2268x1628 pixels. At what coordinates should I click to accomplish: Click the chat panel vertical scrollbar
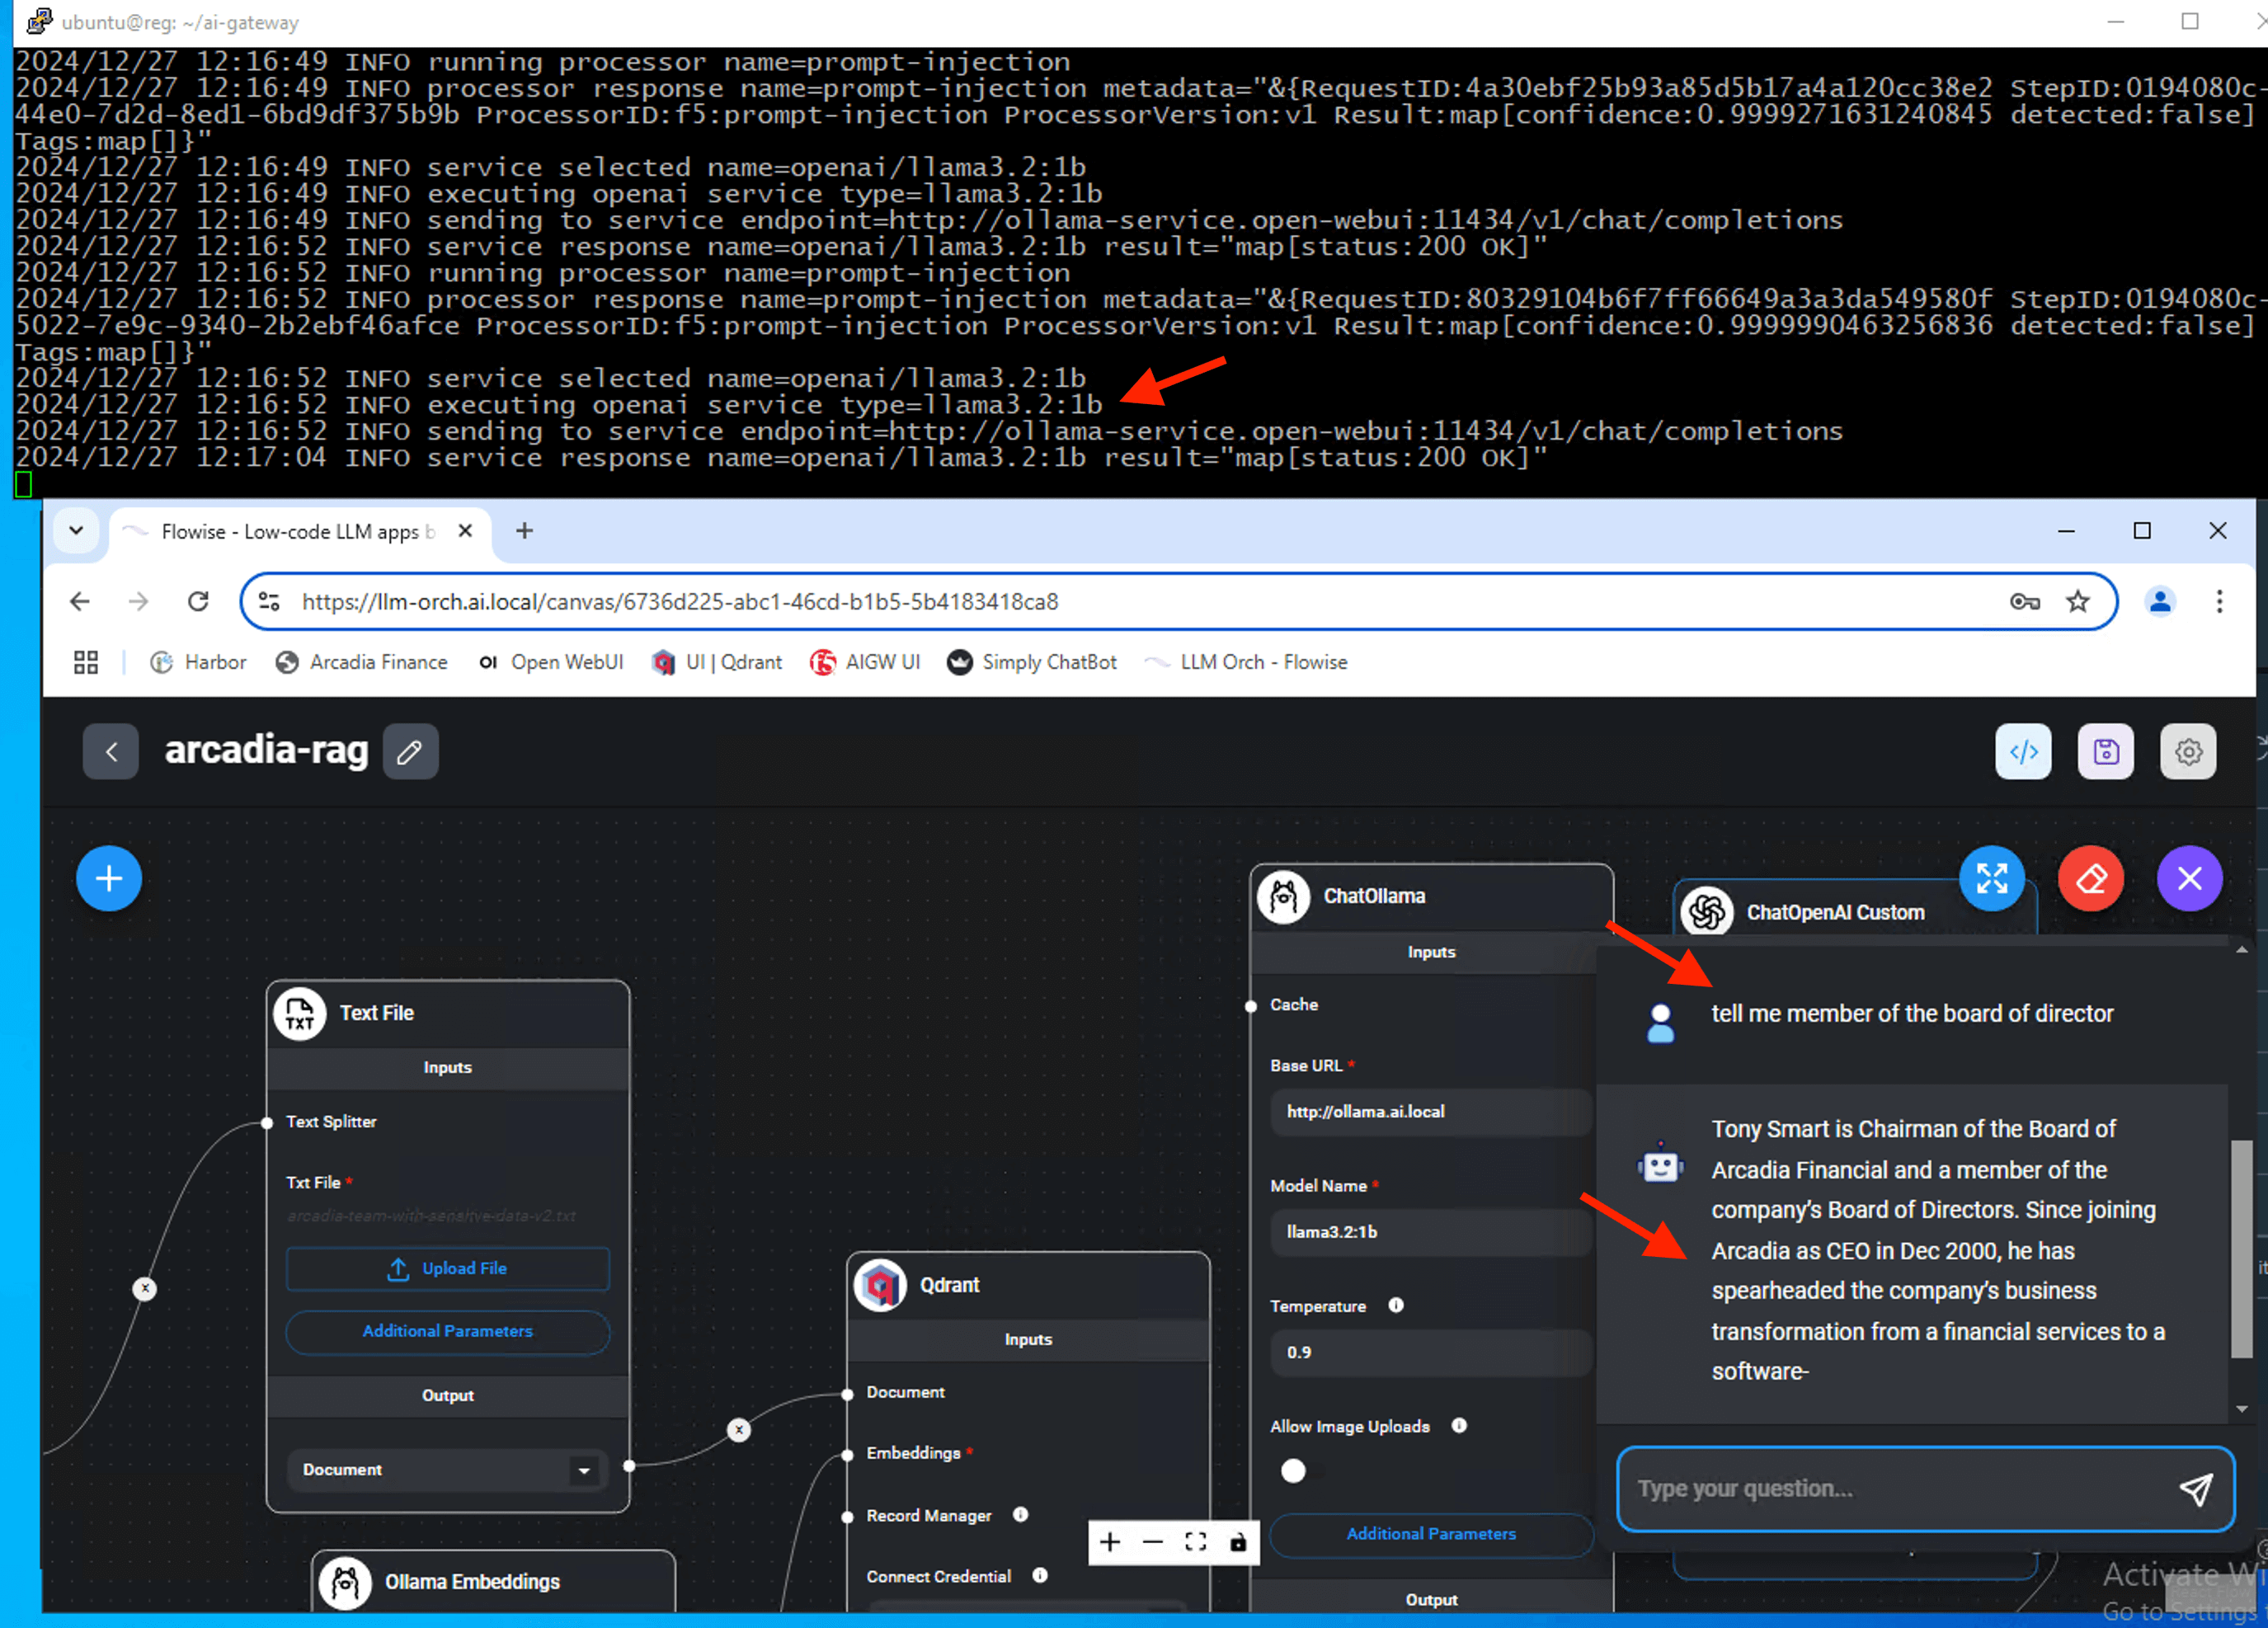tap(2241, 1247)
